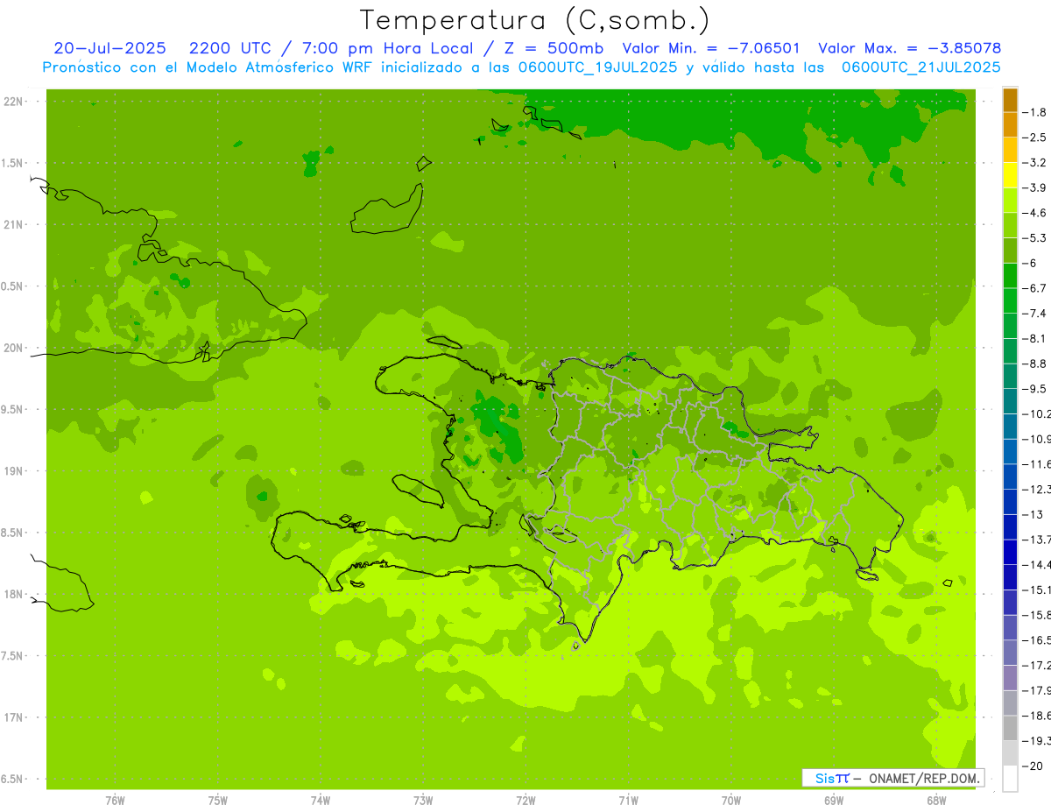Select the '20-Jul-2025' date text
The width and height of the screenshot is (1051, 812).
[x=109, y=48]
